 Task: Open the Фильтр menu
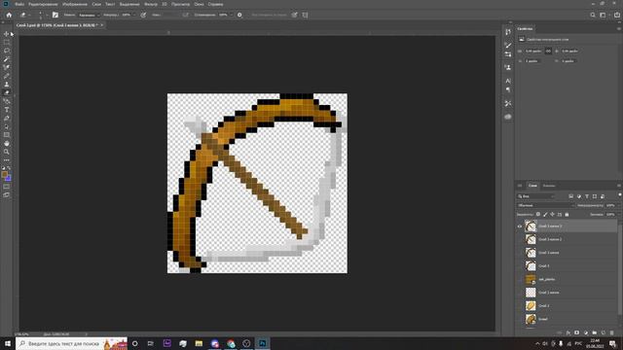(x=151, y=4)
